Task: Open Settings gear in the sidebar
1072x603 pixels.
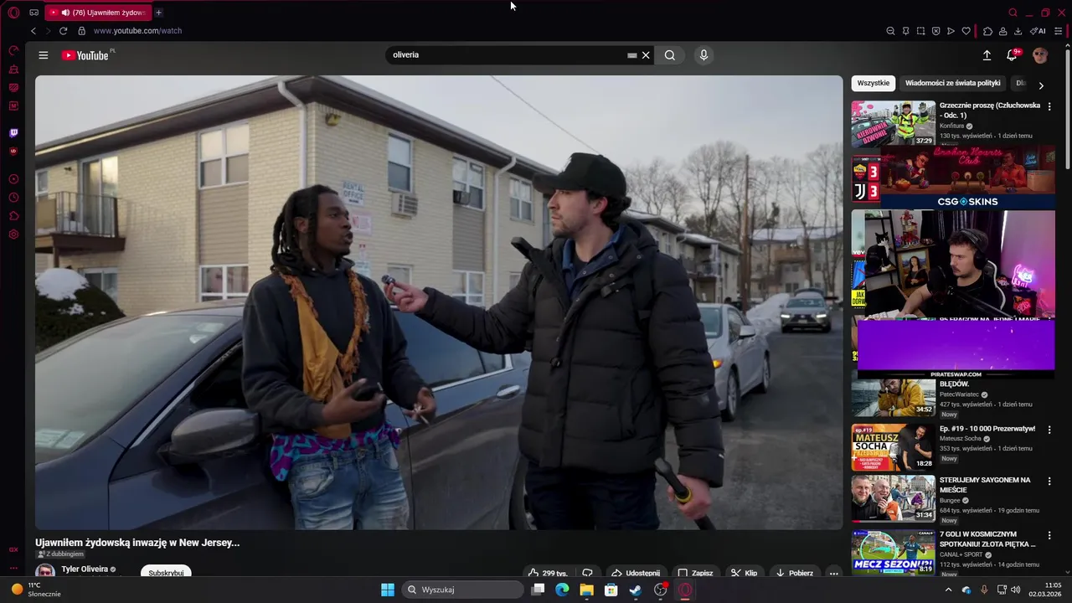Action: [13, 234]
